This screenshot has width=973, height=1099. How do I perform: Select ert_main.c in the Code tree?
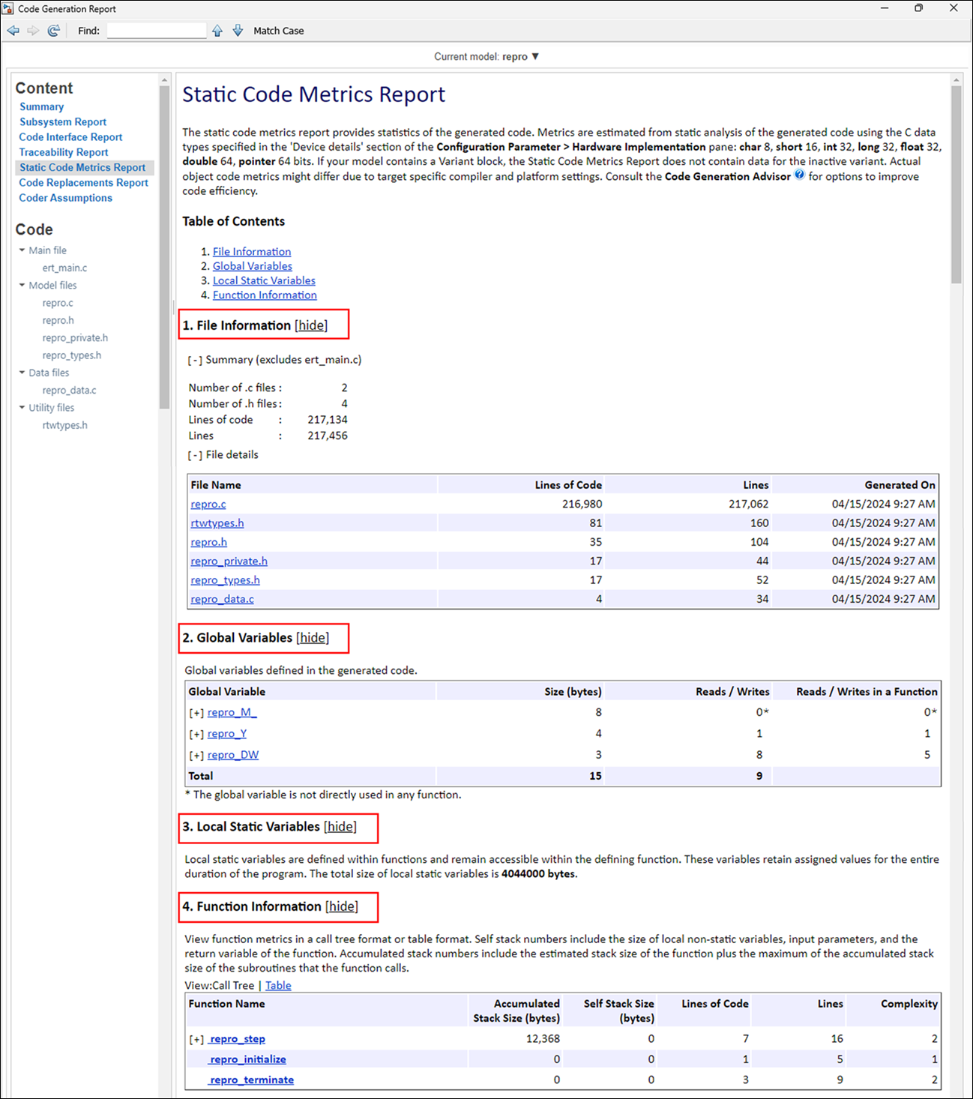tap(64, 268)
